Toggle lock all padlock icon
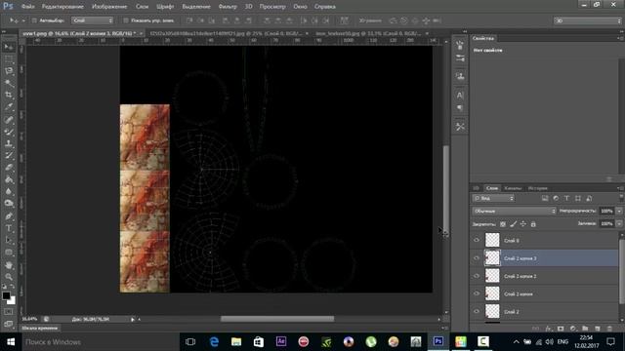 point(533,224)
